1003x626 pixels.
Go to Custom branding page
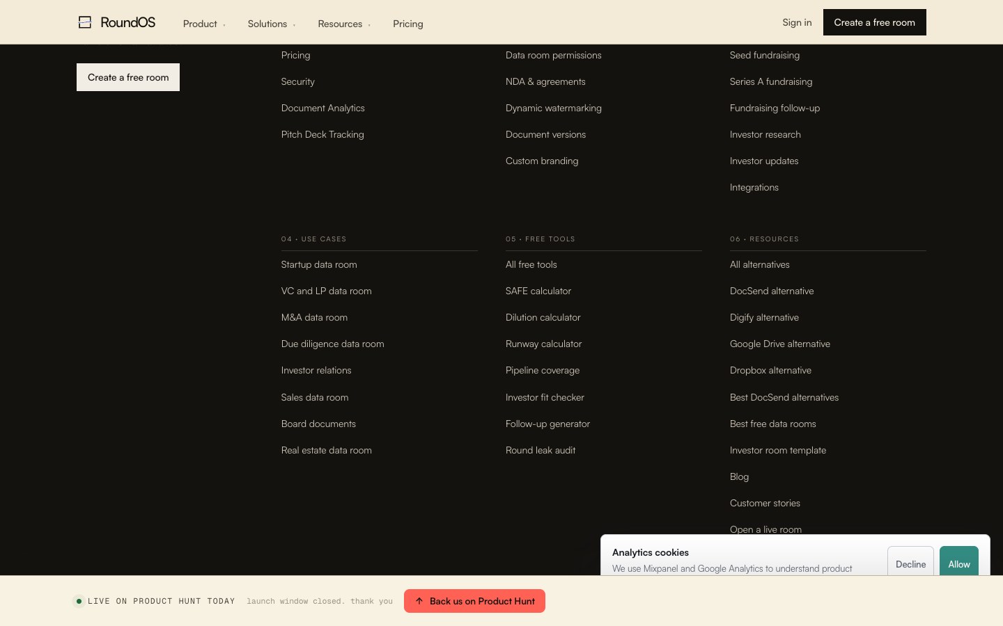coord(542,161)
